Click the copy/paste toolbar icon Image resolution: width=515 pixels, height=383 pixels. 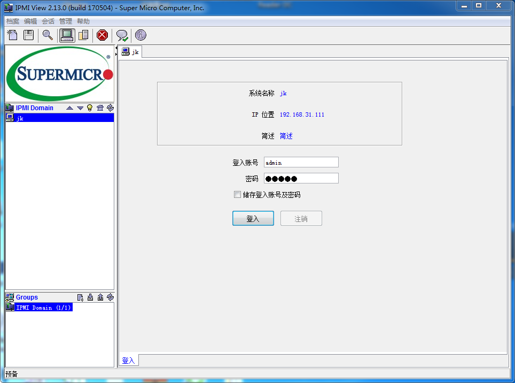tap(83, 35)
